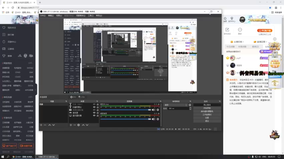Open source properties gear below the sources list
This screenshot has height=159, width=284.
click(x=78, y=125)
